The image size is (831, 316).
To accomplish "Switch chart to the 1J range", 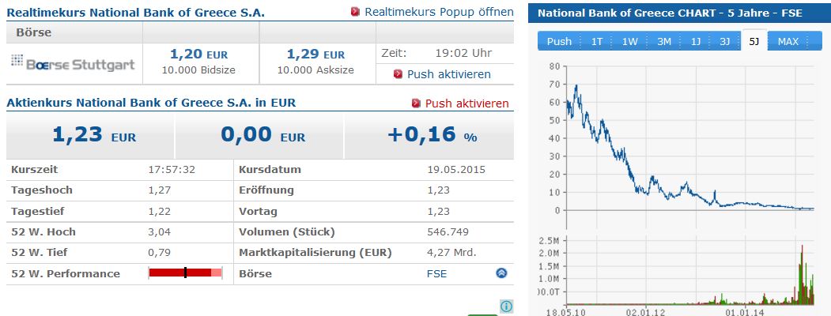I will (696, 42).
